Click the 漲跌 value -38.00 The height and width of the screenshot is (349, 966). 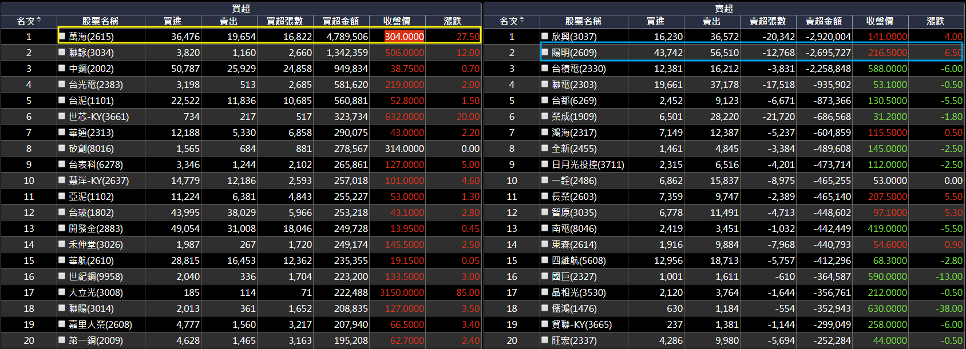coord(948,308)
